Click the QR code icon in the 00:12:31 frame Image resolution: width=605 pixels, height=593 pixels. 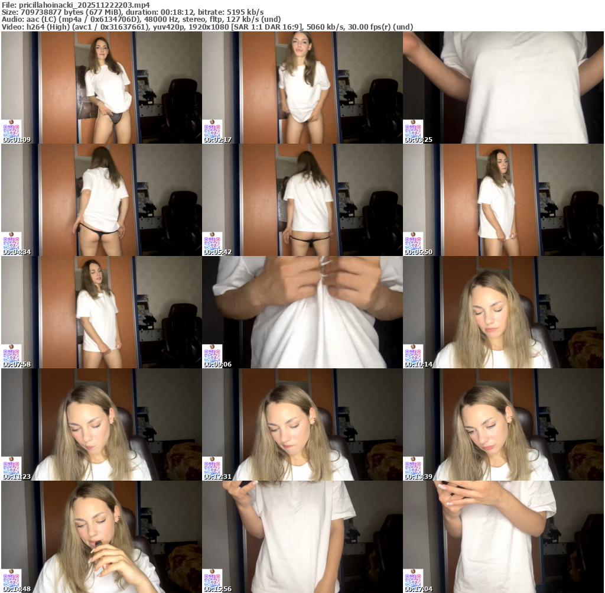coord(212,466)
